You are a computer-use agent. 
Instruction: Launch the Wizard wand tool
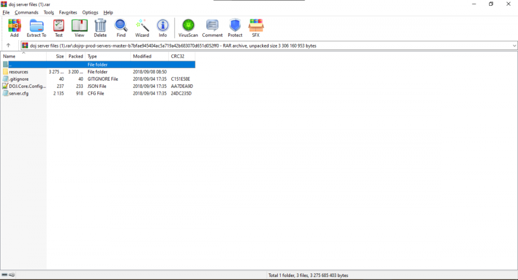coord(142,28)
